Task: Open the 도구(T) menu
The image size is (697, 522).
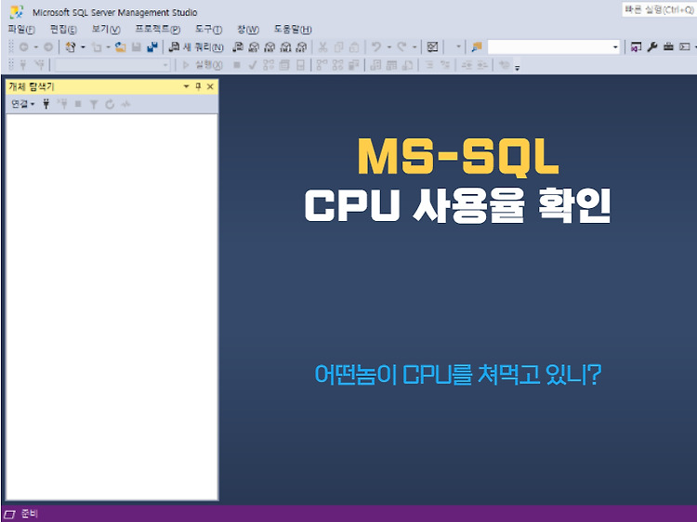Action: [208, 30]
